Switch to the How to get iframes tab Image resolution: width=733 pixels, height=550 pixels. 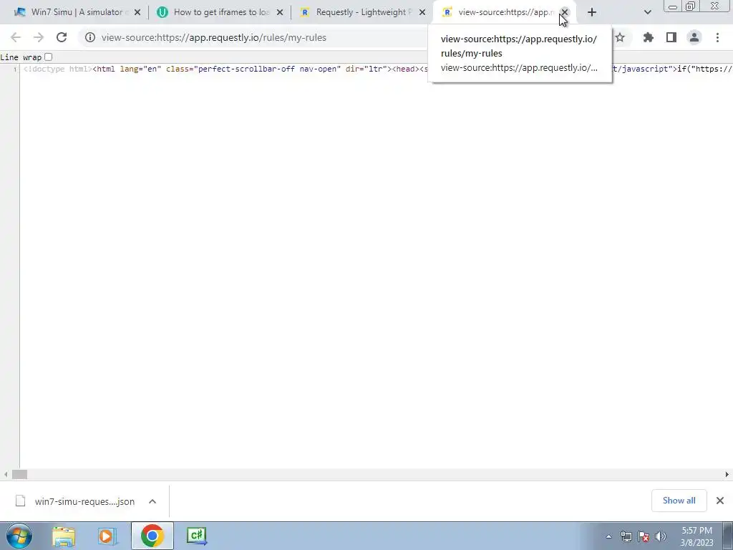tap(220, 12)
